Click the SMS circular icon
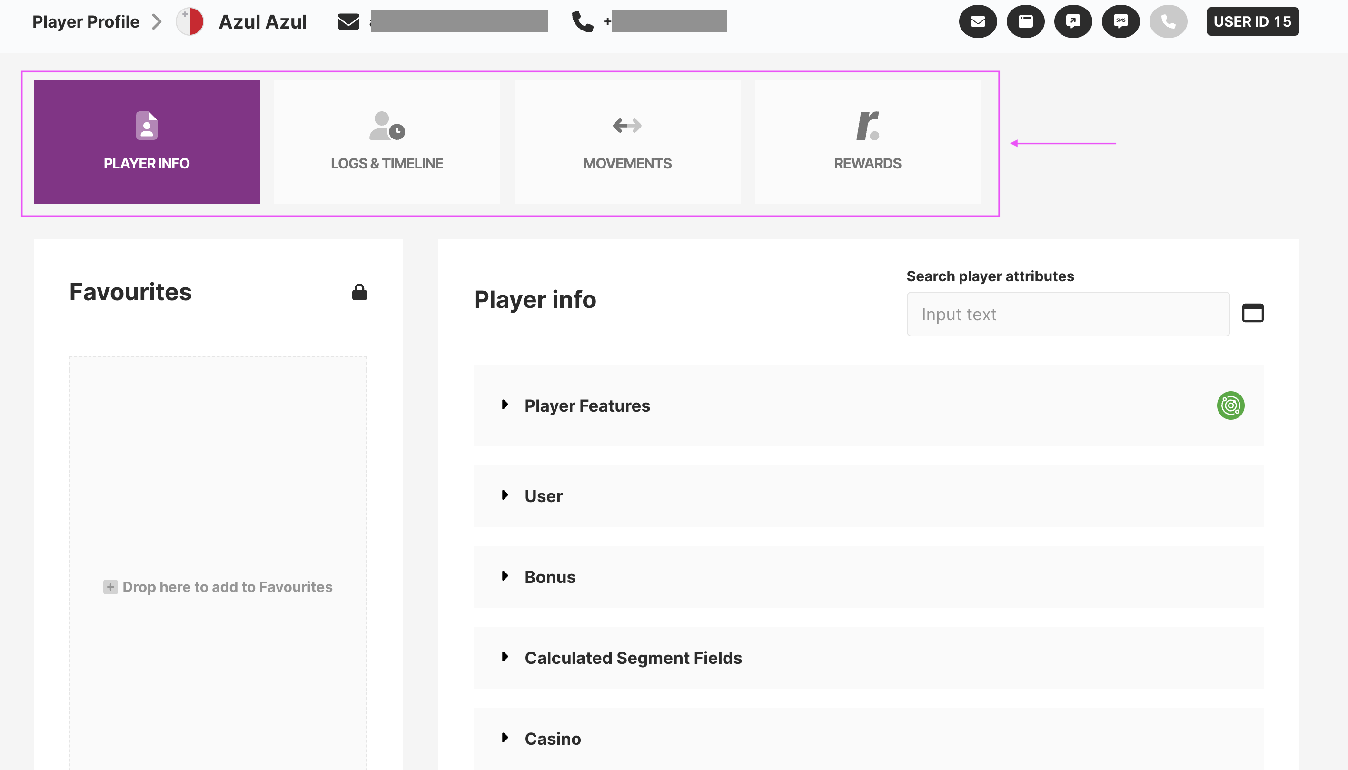This screenshot has height=770, width=1348. pyautogui.click(x=1120, y=22)
